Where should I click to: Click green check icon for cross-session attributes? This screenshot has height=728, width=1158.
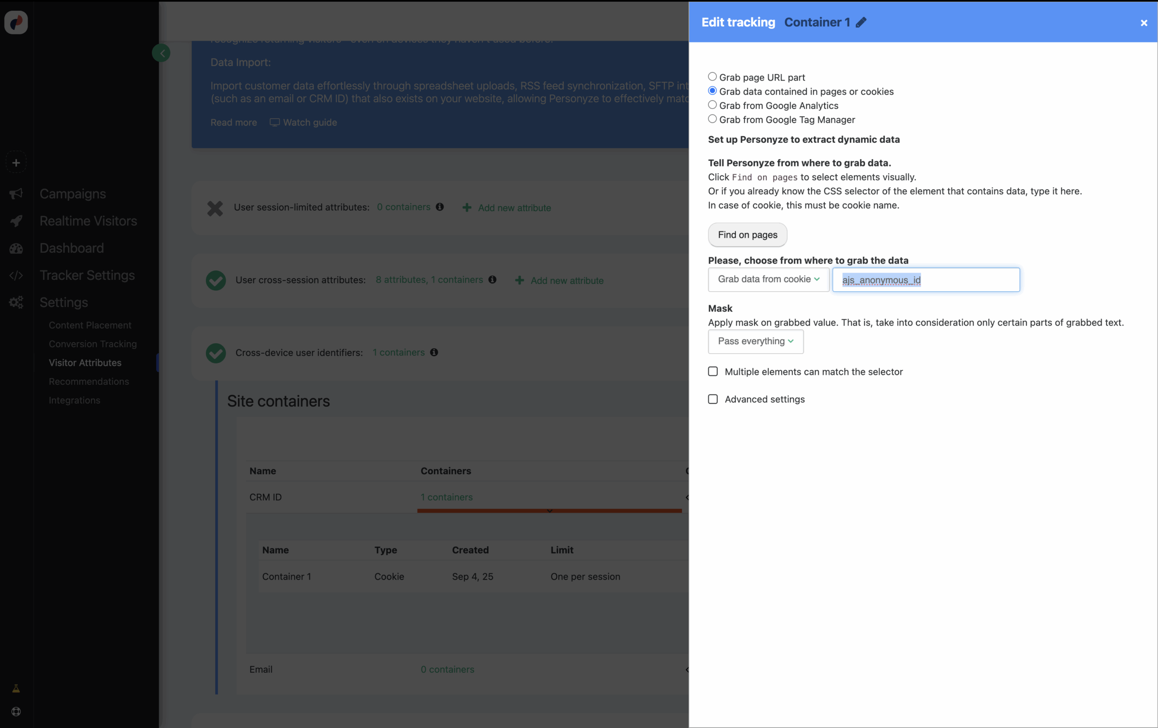(x=215, y=281)
